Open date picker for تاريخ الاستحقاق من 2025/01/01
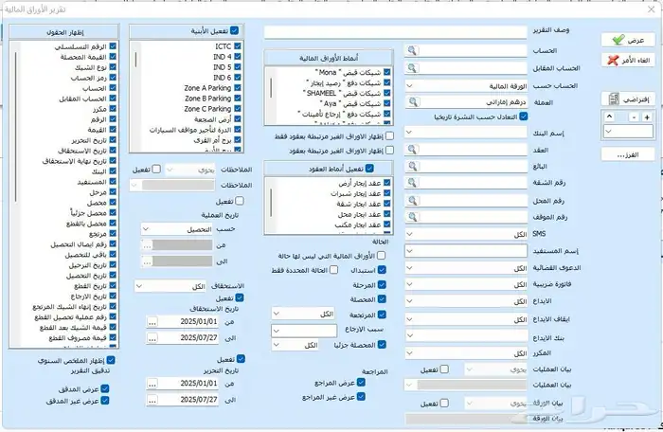 tap(152, 322)
